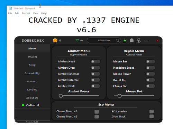Enable Headshot Boost switch
This screenshot has width=173, height=129.
pyautogui.click(x=151, y=68)
